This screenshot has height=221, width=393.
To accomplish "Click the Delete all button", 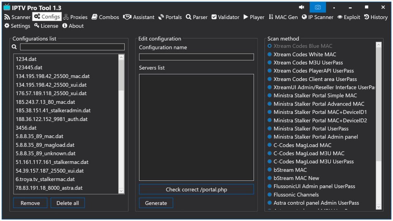I will point(68,203).
